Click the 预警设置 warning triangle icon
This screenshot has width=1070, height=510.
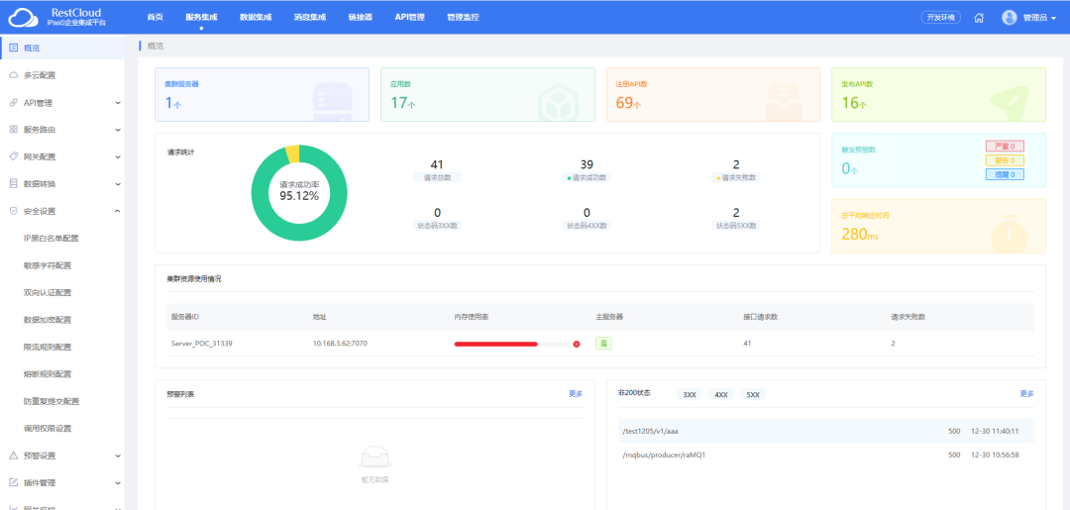(x=13, y=456)
